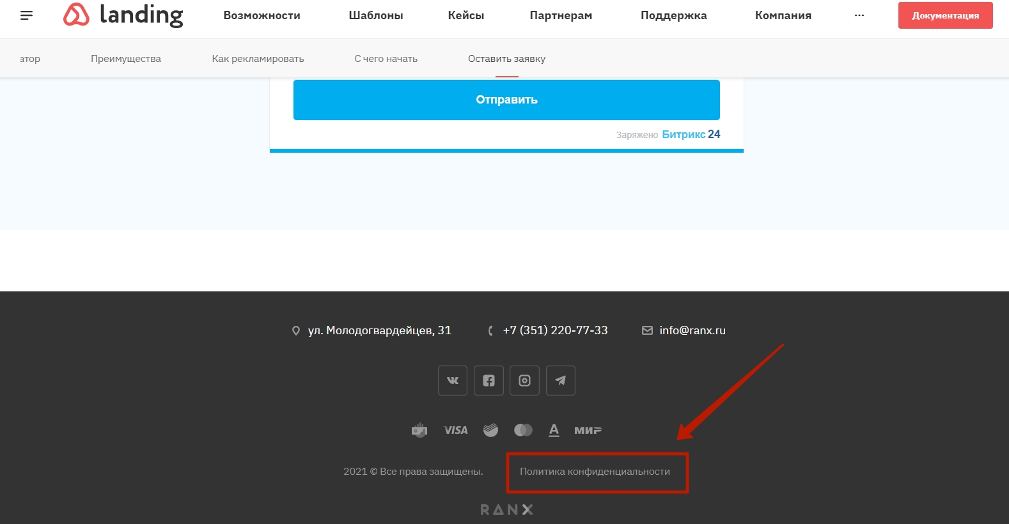1009x524 pixels.
Task: Select the Как рекламировать tab
Action: pyautogui.click(x=258, y=59)
